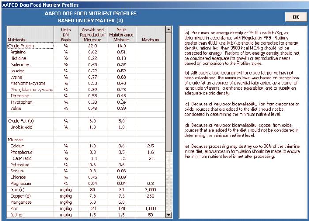309x221 pixels.
Task: Click Ca:P ratio maximum value 2:1
Action: pyautogui.click(x=152, y=158)
